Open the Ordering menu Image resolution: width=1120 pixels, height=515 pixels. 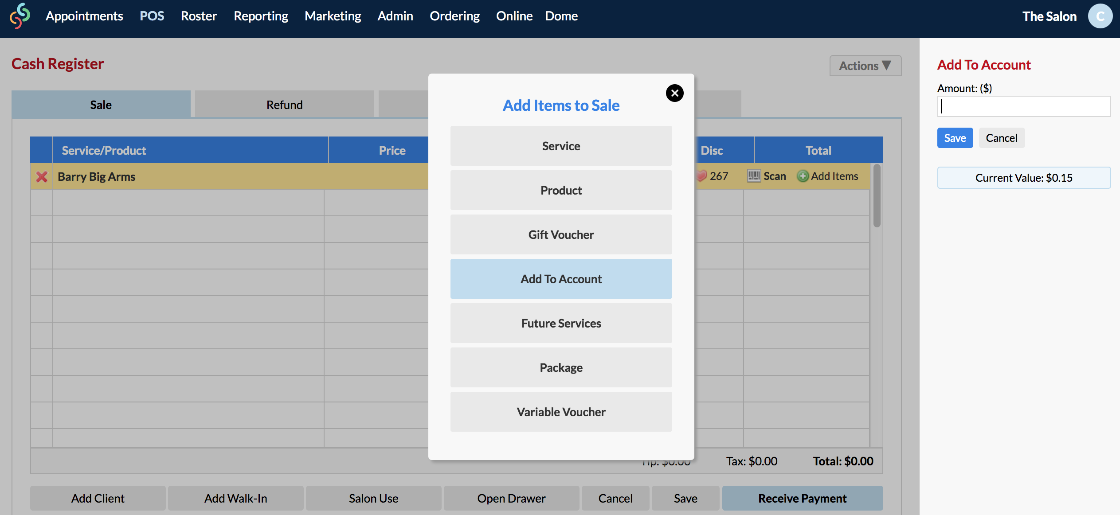pos(454,16)
